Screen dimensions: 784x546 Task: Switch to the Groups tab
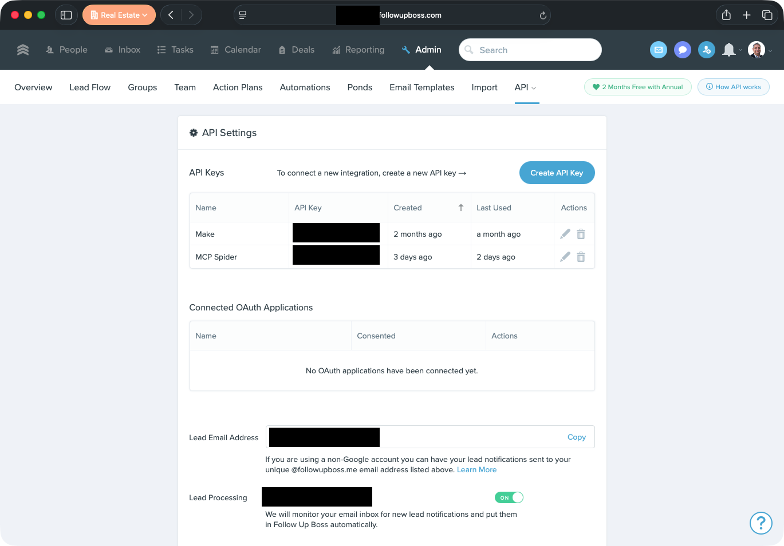(143, 87)
